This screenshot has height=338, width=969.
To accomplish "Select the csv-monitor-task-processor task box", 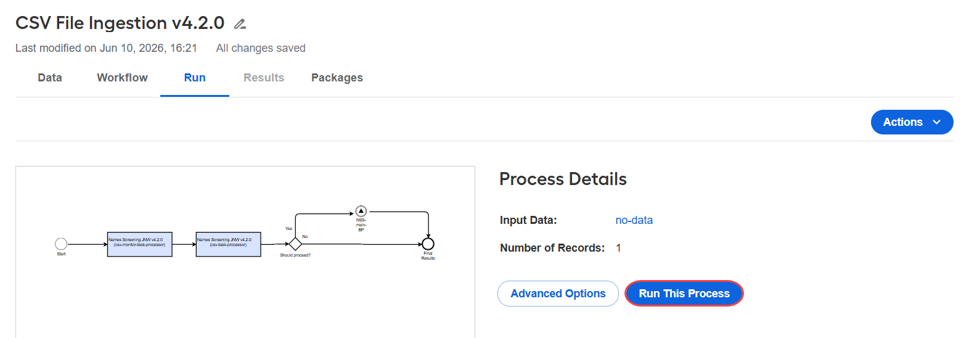I will pos(140,244).
